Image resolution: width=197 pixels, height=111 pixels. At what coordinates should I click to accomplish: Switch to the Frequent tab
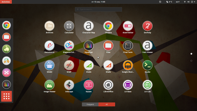coord(90,104)
